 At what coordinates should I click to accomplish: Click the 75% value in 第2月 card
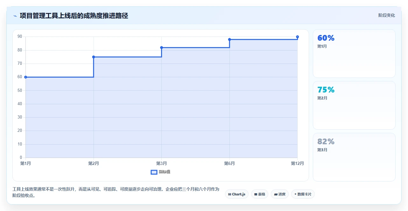(326, 90)
